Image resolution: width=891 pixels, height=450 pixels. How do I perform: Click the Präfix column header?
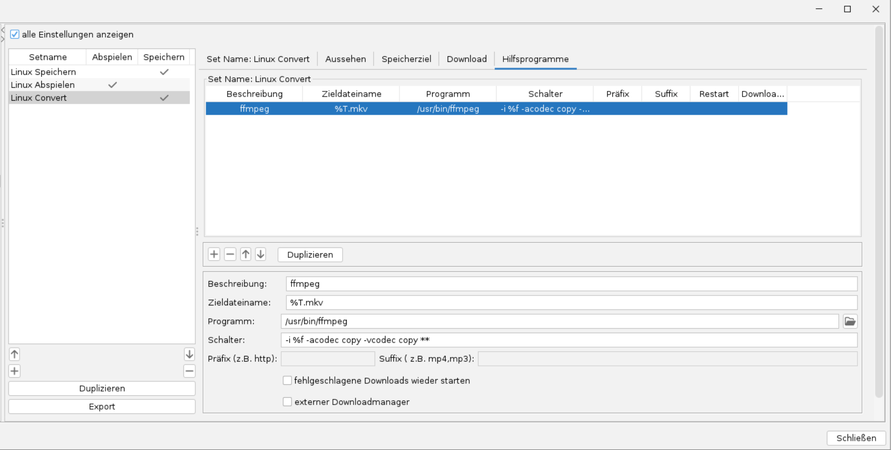[618, 94]
